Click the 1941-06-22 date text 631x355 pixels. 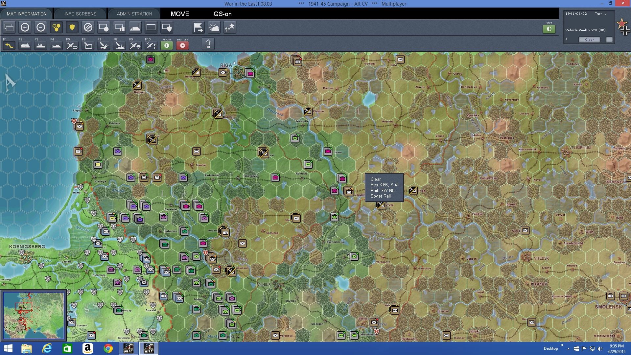coord(576,14)
